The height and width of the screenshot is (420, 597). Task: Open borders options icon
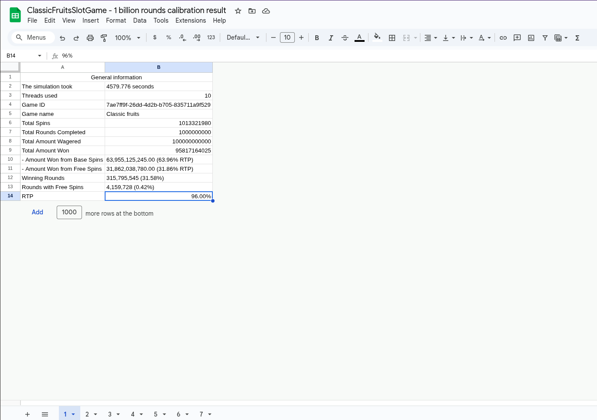pyautogui.click(x=392, y=38)
